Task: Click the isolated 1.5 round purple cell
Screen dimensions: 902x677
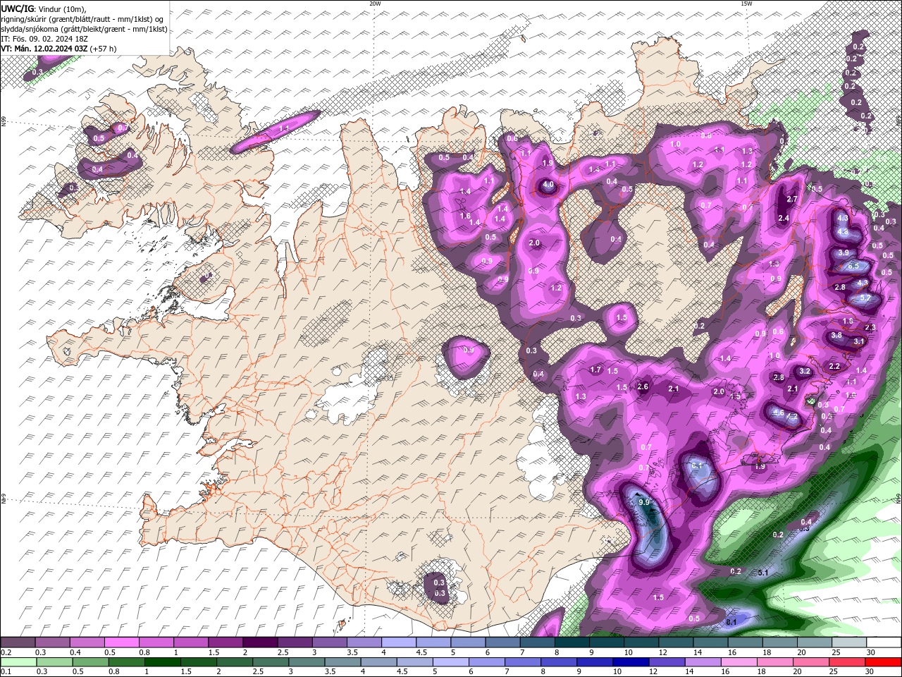Action: pyautogui.click(x=622, y=318)
